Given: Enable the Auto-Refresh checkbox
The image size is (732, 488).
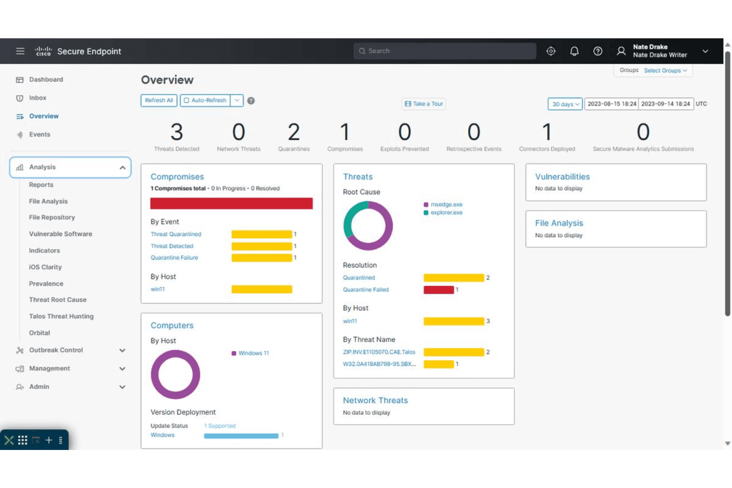Looking at the screenshot, I should click(x=186, y=100).
